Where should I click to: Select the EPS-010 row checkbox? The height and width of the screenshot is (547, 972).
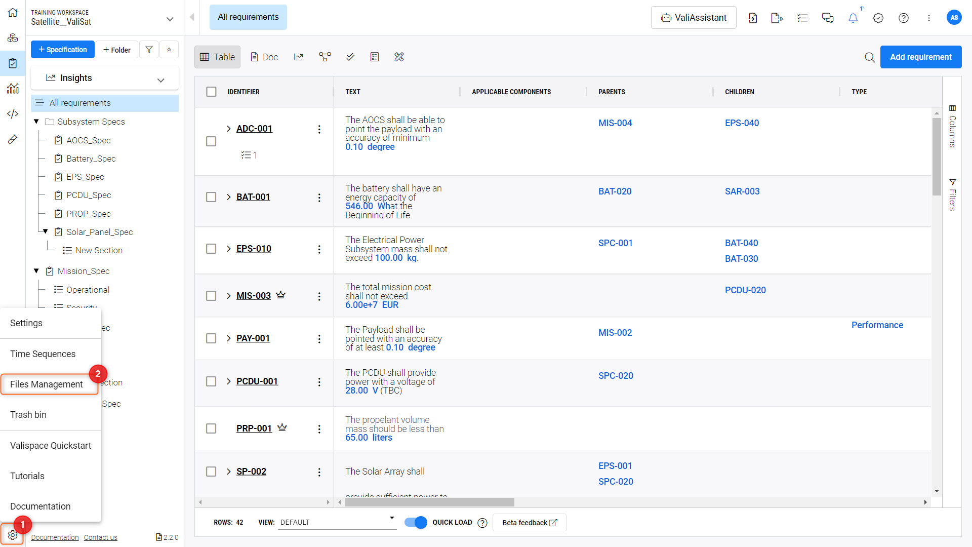pyautogui.click(x=211, y=249)
